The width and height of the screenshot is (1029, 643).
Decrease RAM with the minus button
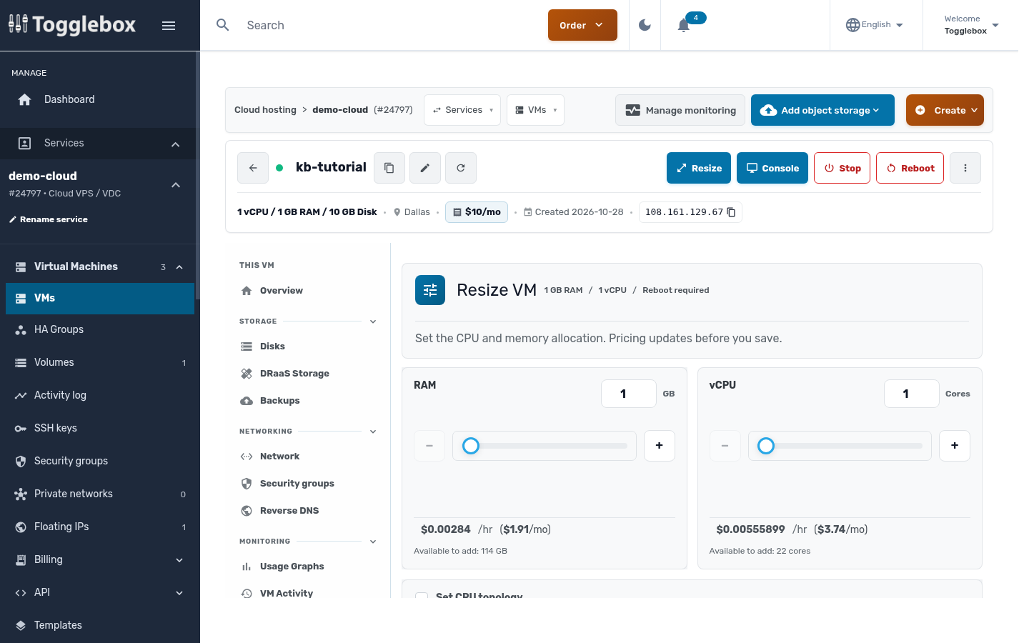[429, 446]
